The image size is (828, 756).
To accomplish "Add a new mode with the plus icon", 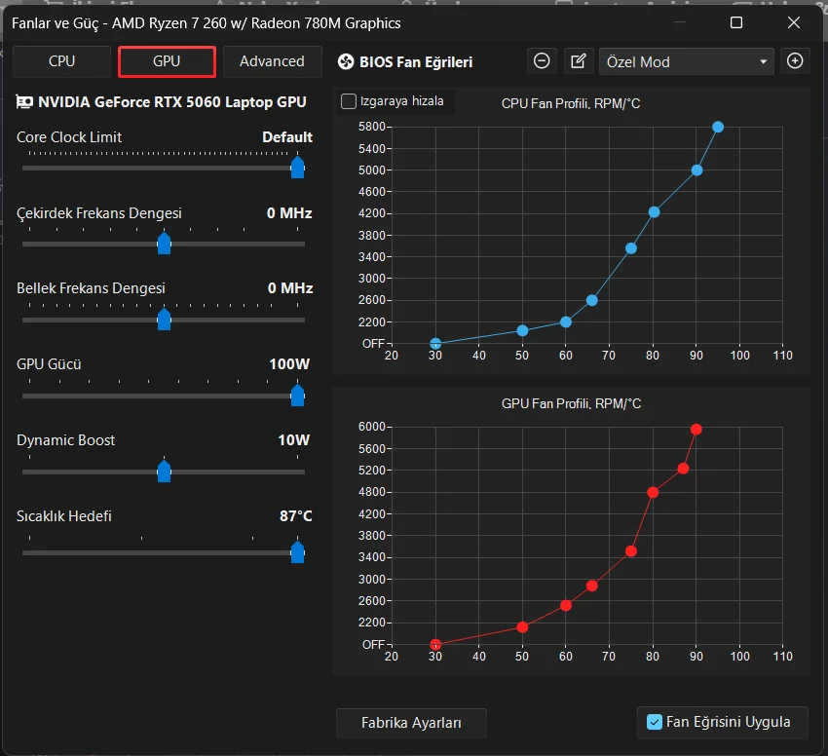I will tap(795, 61).
